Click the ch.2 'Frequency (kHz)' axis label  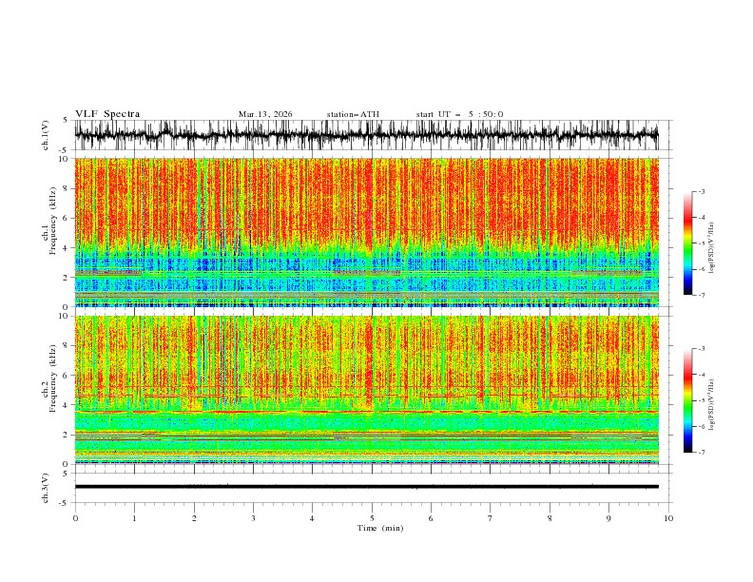52,378
